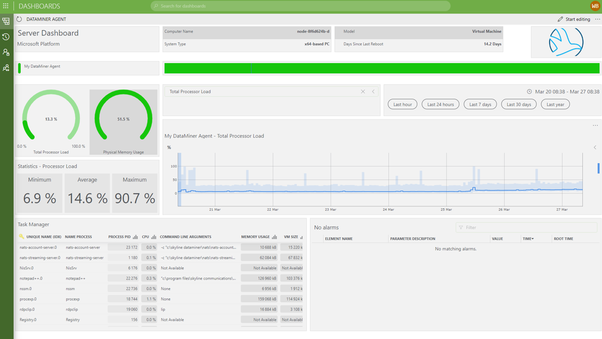602x339 pixels.
Task: Click the clock icon next to date range
Action: coord(529,91)
